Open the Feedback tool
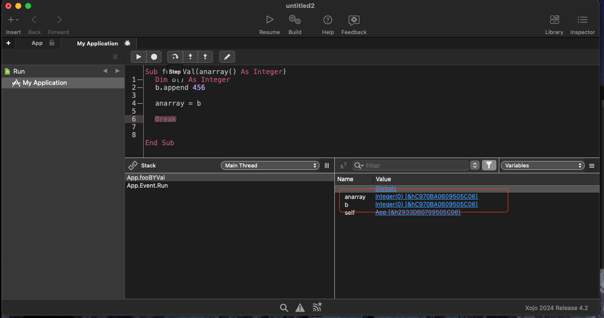 click(354, 20)
